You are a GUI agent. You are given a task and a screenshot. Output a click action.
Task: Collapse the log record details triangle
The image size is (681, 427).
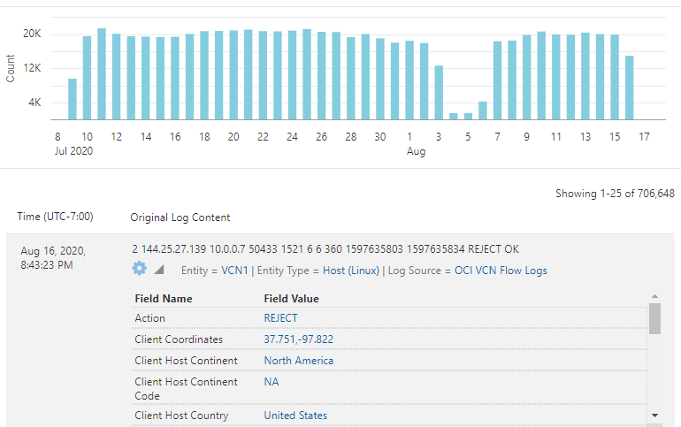159,270
